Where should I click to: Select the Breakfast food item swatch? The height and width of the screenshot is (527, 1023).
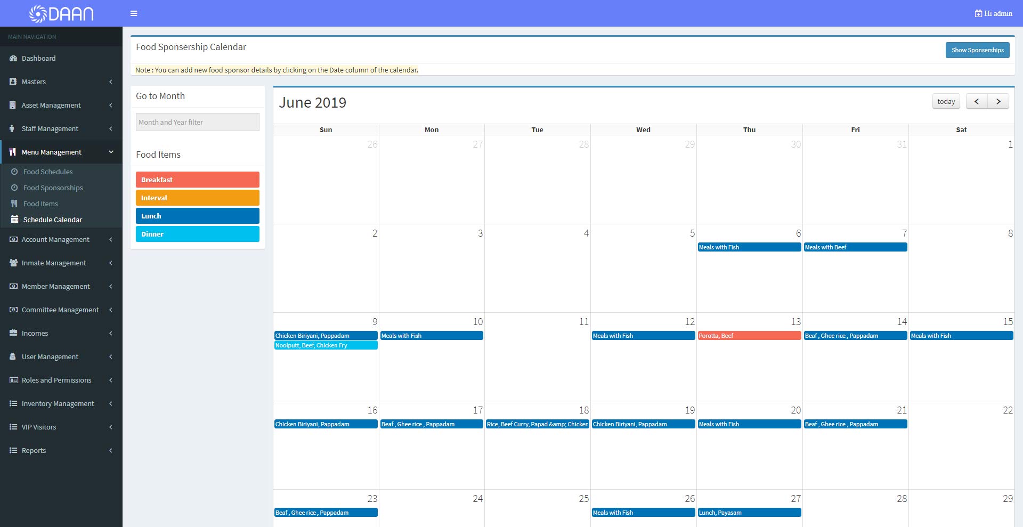[x=198, y=180]
